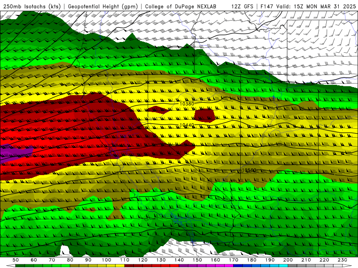
Task: Click the 10380 height contour label
Action: tap(187, 104)
